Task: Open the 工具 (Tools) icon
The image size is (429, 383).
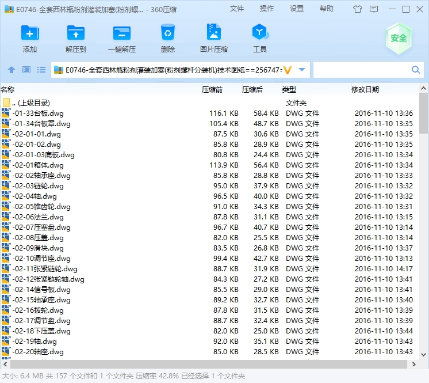Action: (x=260, y=33)
